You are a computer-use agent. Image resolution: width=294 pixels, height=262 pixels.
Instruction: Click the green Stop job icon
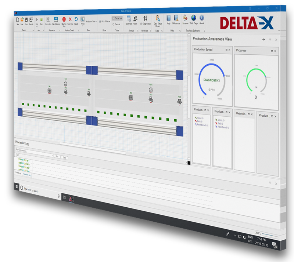[42, 19]
